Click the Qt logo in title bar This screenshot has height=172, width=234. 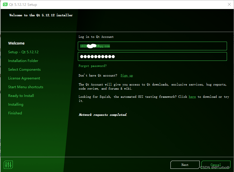5,4
